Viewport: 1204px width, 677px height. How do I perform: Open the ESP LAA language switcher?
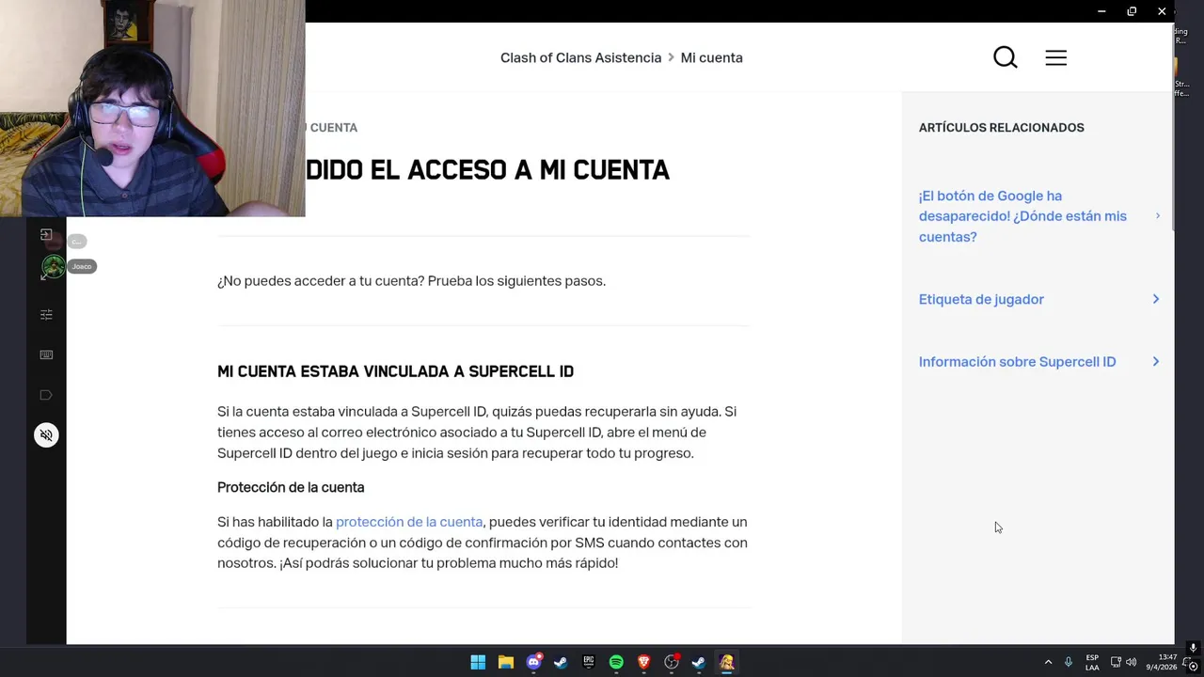[x=1092, y=662]
